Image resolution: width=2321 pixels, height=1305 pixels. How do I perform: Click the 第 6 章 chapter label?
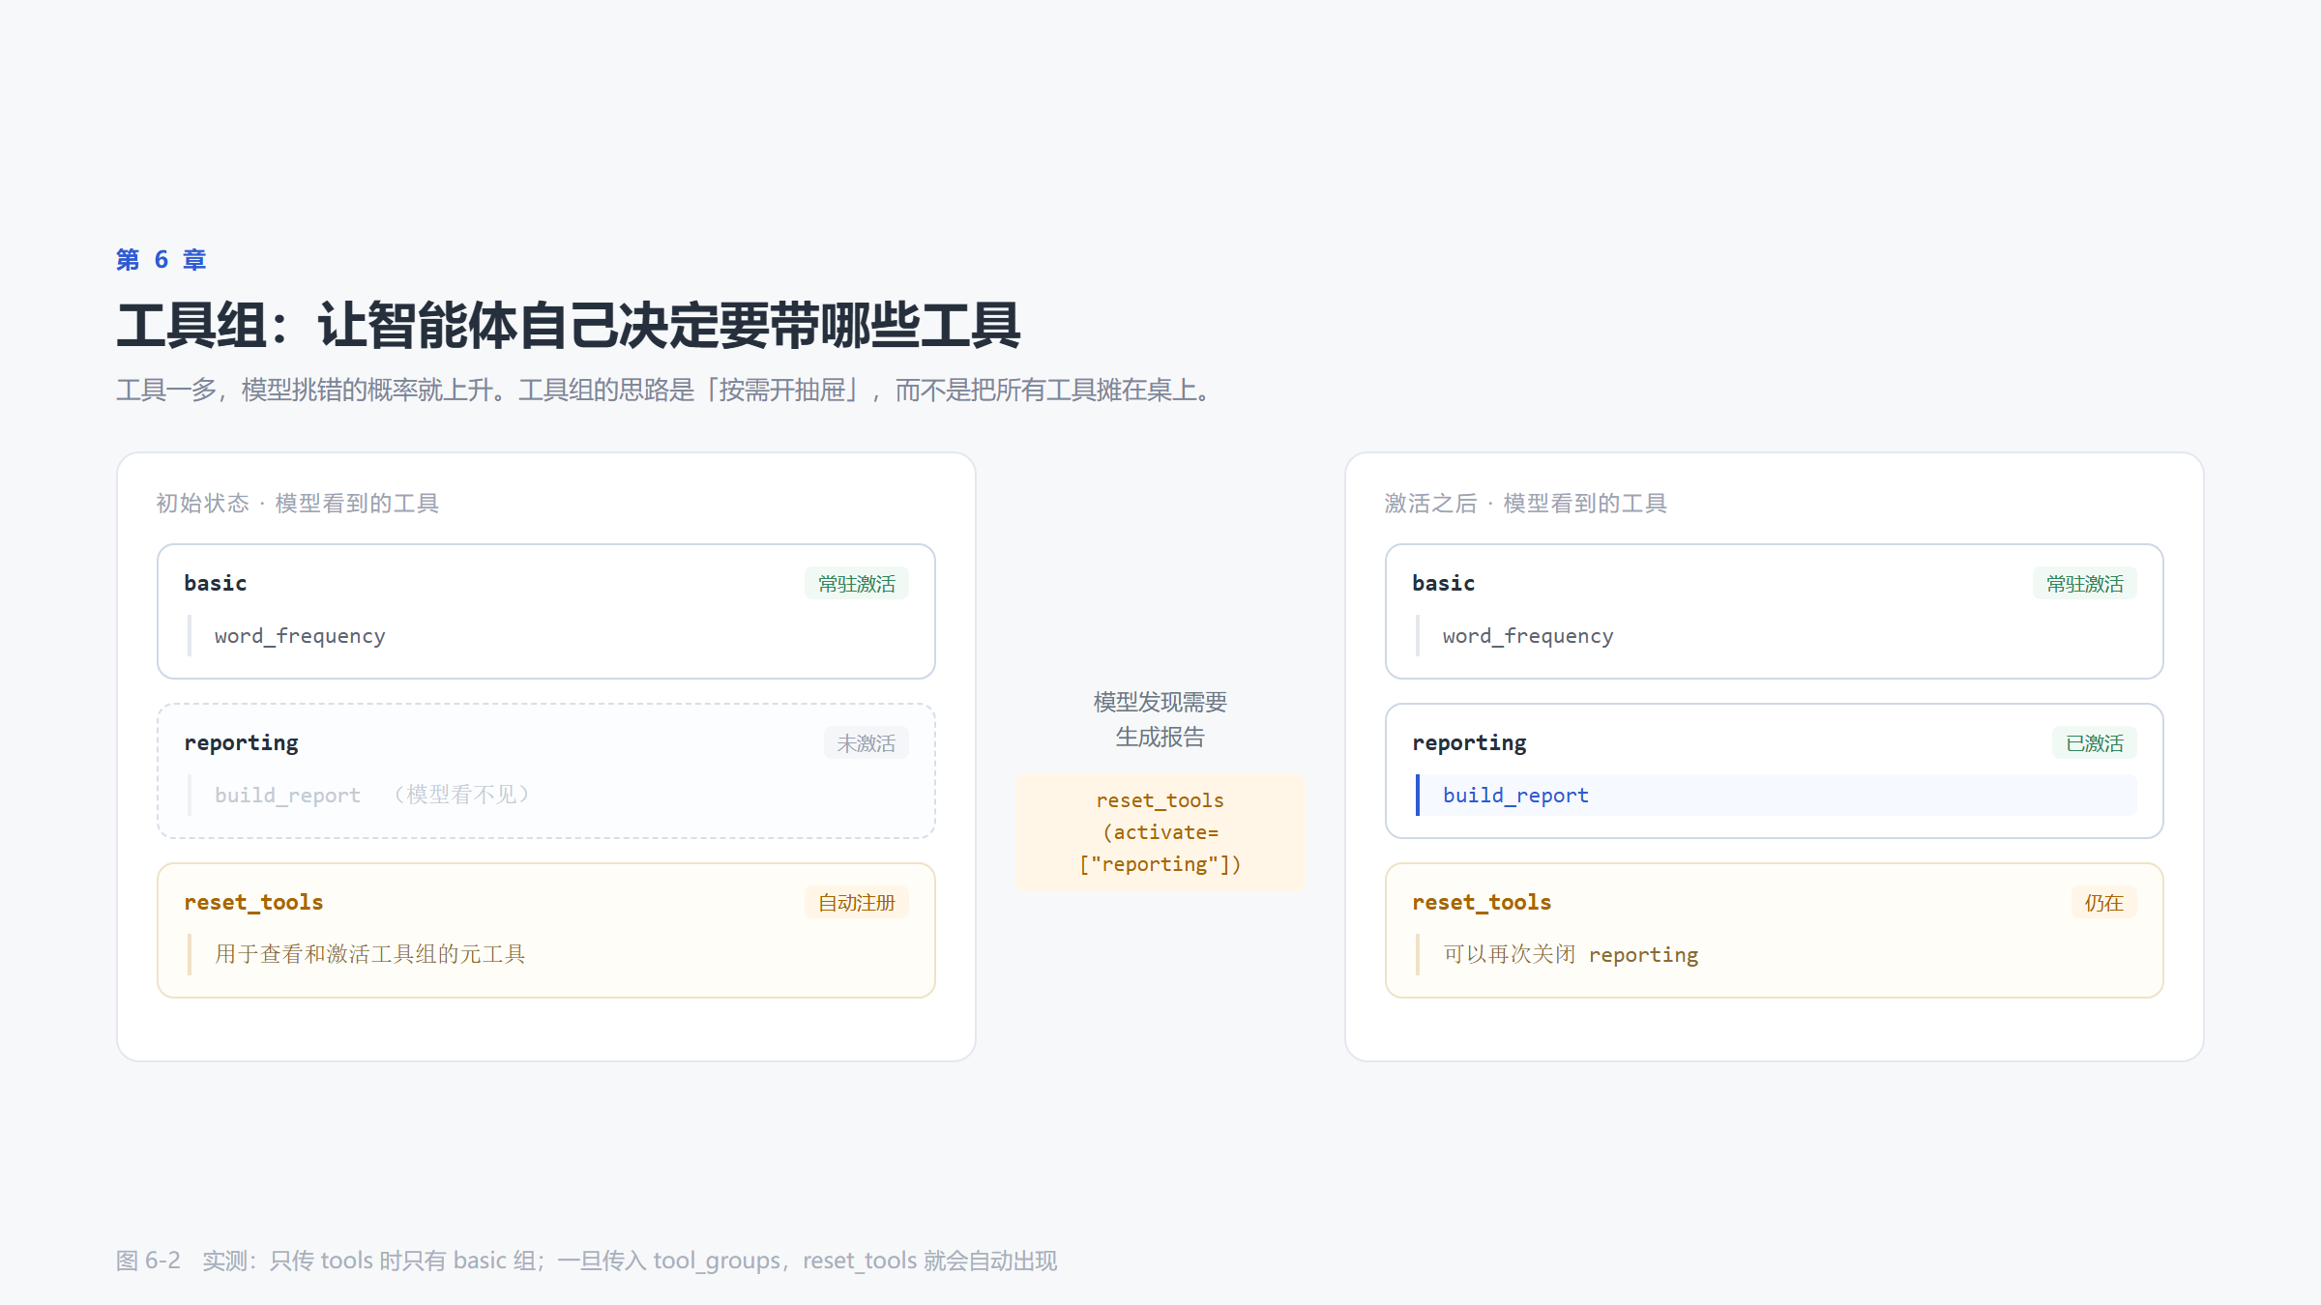(161, 260)
